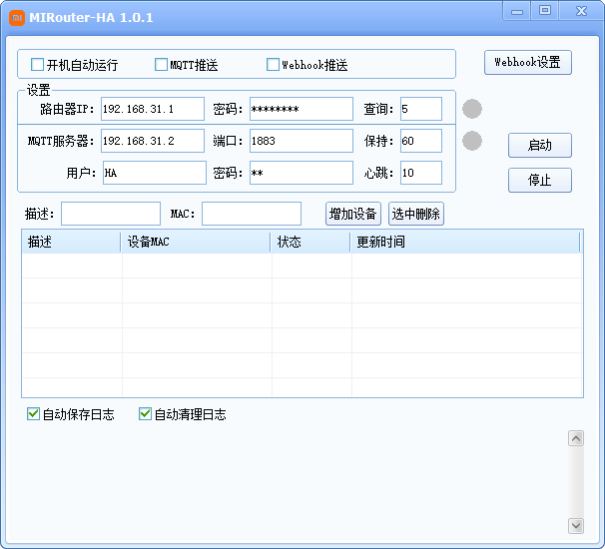This screenshot has height=549, width=605.
Task: Focus the 路由器IP input field
Action: (x=153, y=109)
